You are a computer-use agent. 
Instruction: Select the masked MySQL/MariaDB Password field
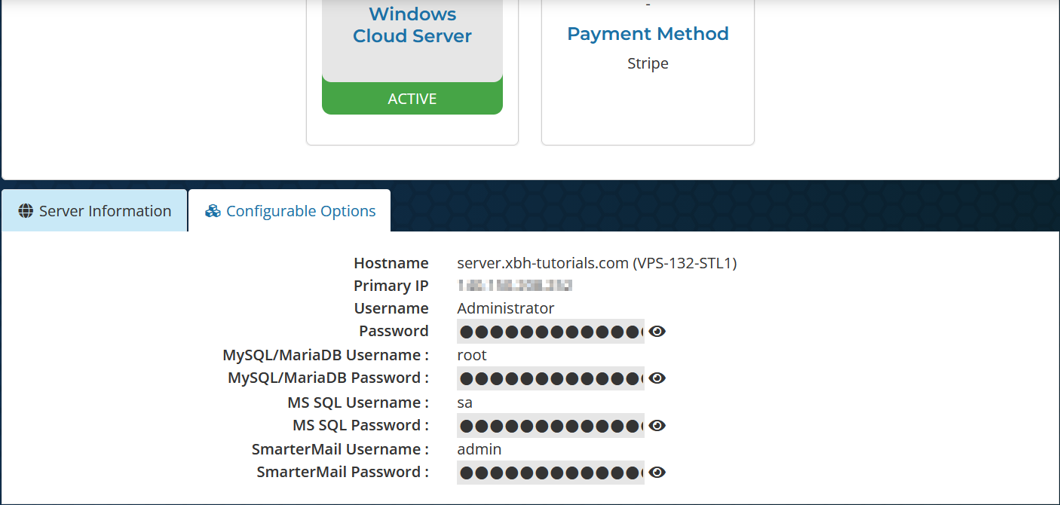pyautogui.click(x=550, y=378)
